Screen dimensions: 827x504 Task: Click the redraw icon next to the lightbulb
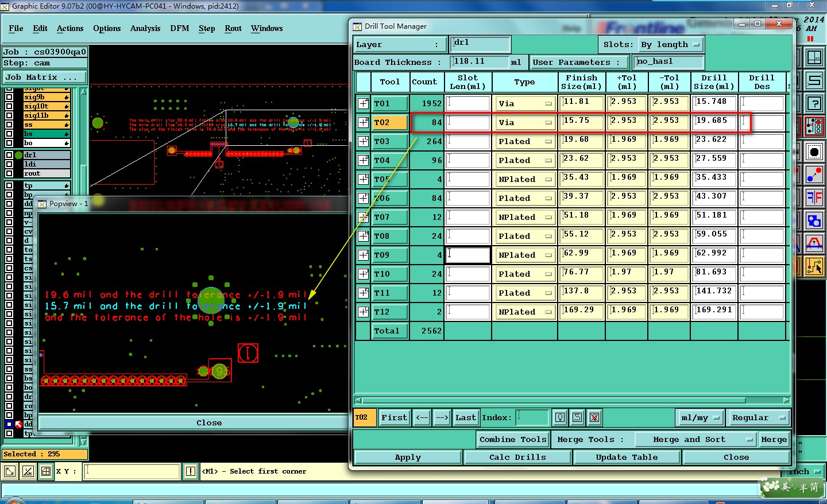pos(577,417)
